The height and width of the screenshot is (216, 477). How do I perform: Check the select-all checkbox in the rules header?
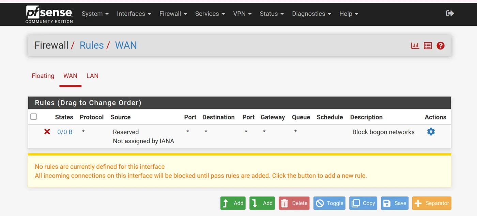(33, 116)
